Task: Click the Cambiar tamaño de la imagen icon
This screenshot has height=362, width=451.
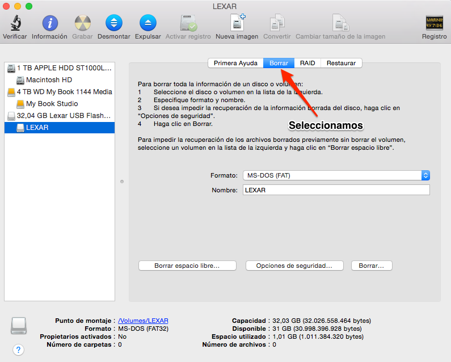Action: (340, 23)
